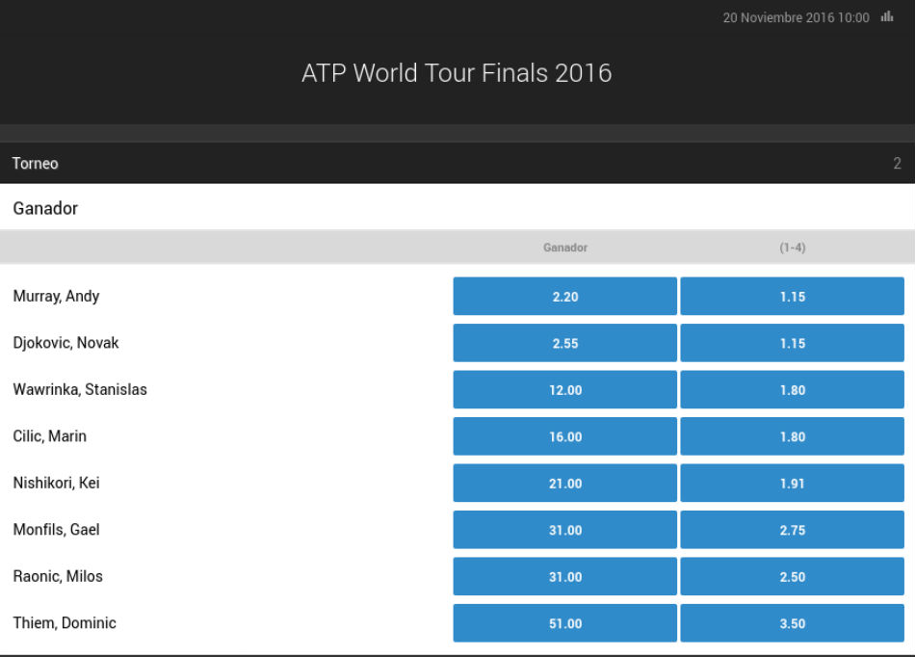Choose Monfils winner odds 31.00

coord(564,530)
